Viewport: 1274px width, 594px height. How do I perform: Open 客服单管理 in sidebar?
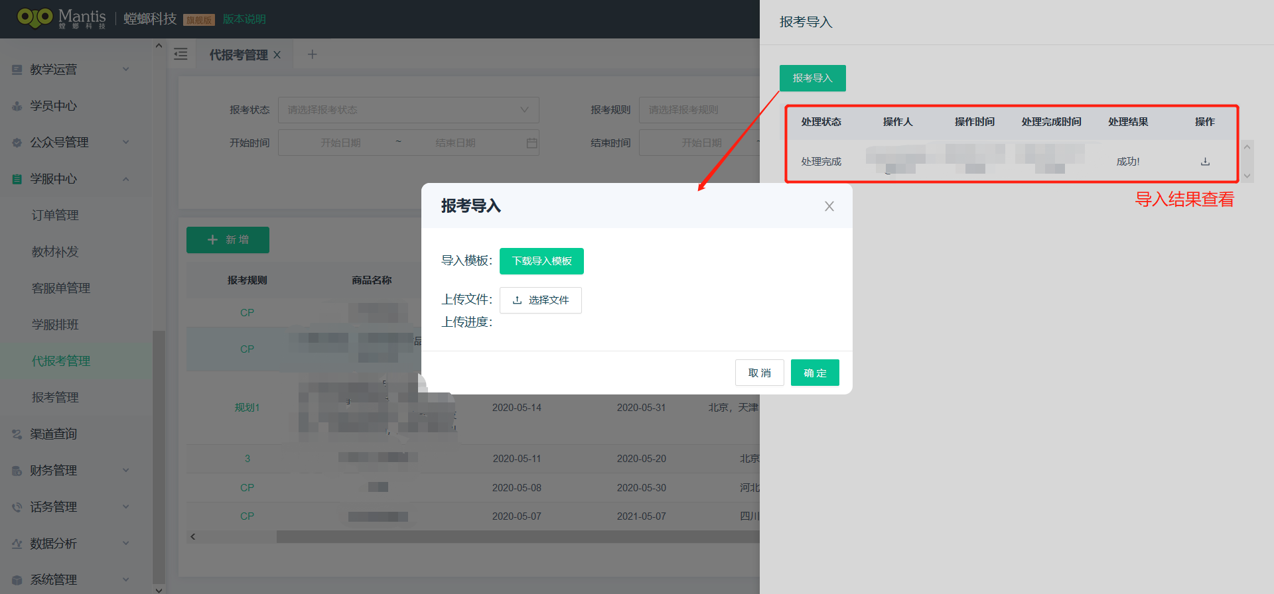(x=61, y=288)
